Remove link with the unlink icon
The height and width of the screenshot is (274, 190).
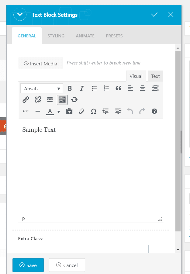(38, 100)
